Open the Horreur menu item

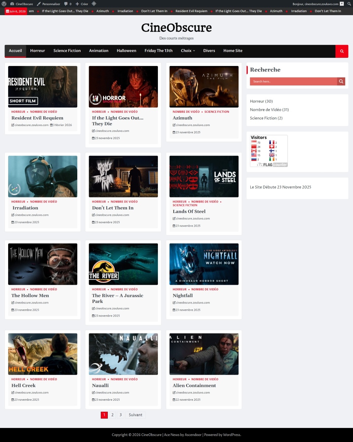[x=38, y=51]
